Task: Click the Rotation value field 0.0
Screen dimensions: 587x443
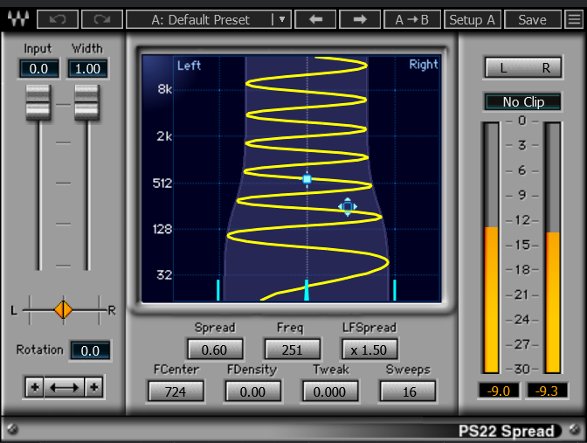Action: (x=90, y=350)
